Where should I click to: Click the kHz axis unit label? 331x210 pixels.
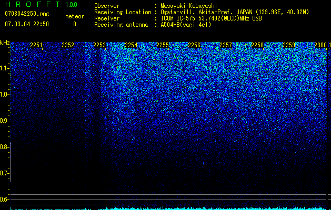click(5, 43)
